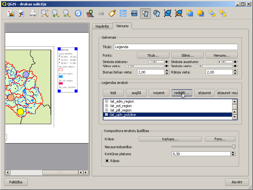Screen dimensions: 253x190
Task: Lower the selected items one level
Action: pos(201,14)
